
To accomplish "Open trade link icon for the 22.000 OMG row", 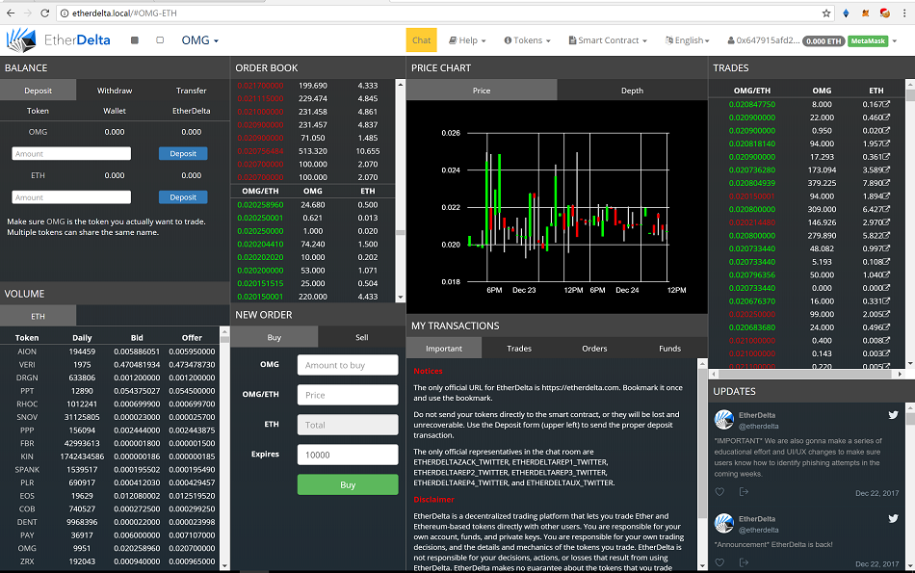I will 886,117.
